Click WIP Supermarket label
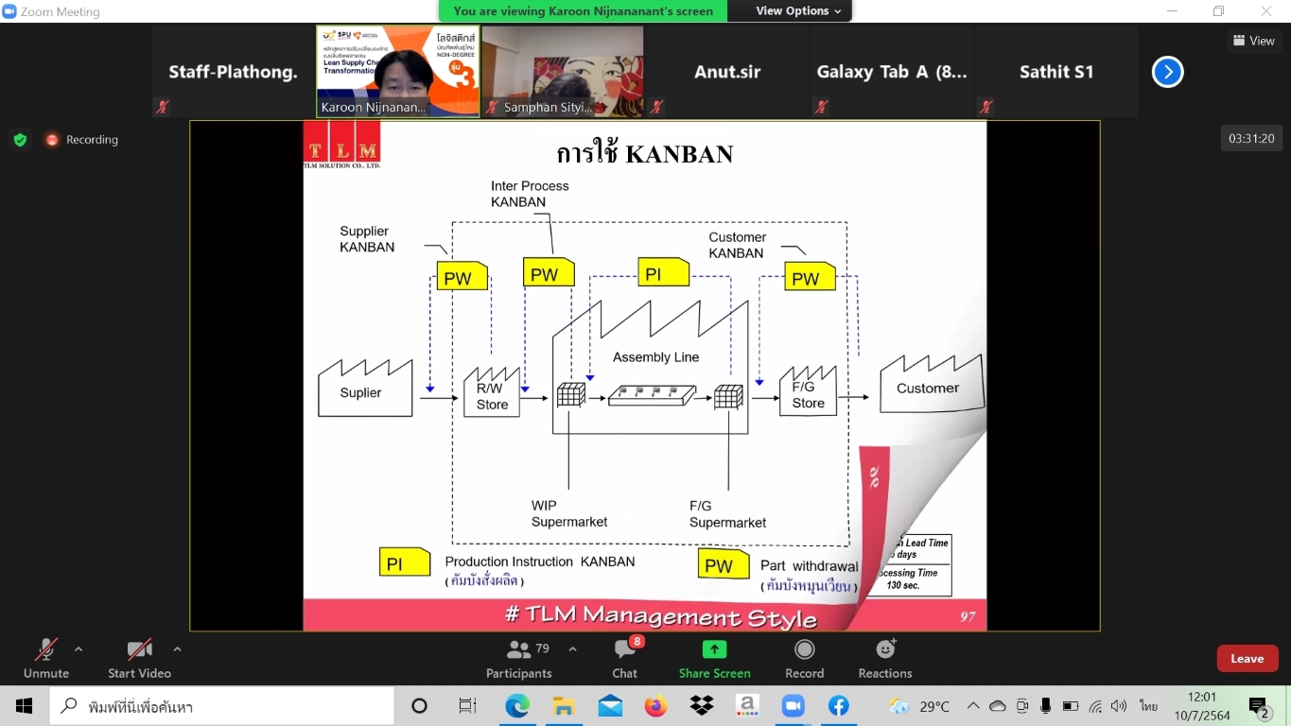1291x726 pixels. click(x=569, y=513)
